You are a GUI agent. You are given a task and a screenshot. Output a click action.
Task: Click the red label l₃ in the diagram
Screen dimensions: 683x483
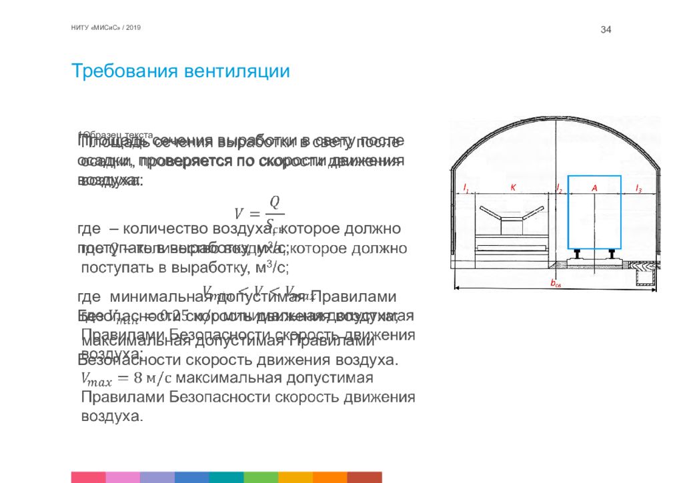coord(638,189)
